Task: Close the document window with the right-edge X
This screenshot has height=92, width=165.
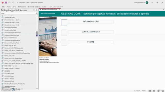Action: click(164, 10)
